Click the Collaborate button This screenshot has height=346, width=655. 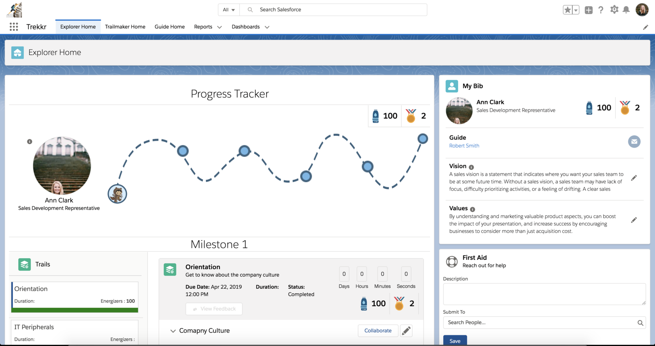pyautogui.click(x=378, y=330)
